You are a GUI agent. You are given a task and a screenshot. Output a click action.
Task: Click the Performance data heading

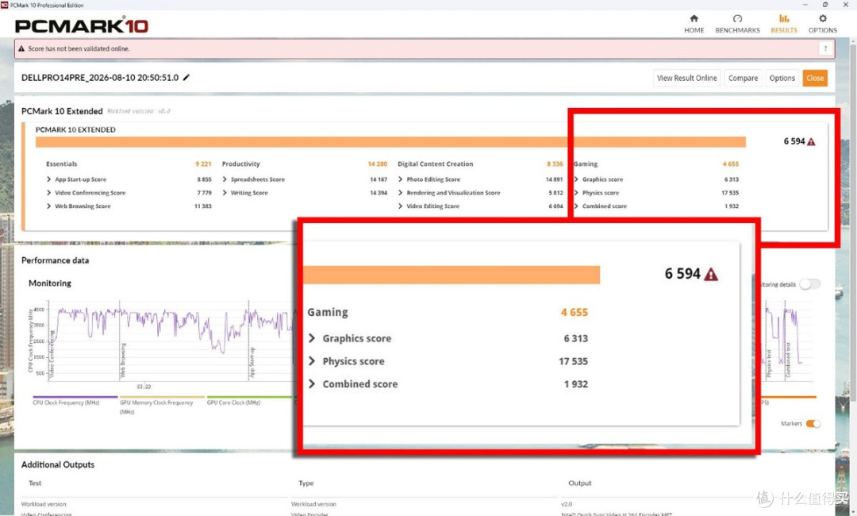pos(56,260)
